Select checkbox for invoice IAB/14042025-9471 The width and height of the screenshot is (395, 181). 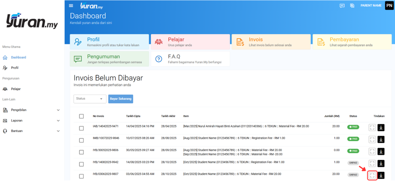(x=82, y=128)
